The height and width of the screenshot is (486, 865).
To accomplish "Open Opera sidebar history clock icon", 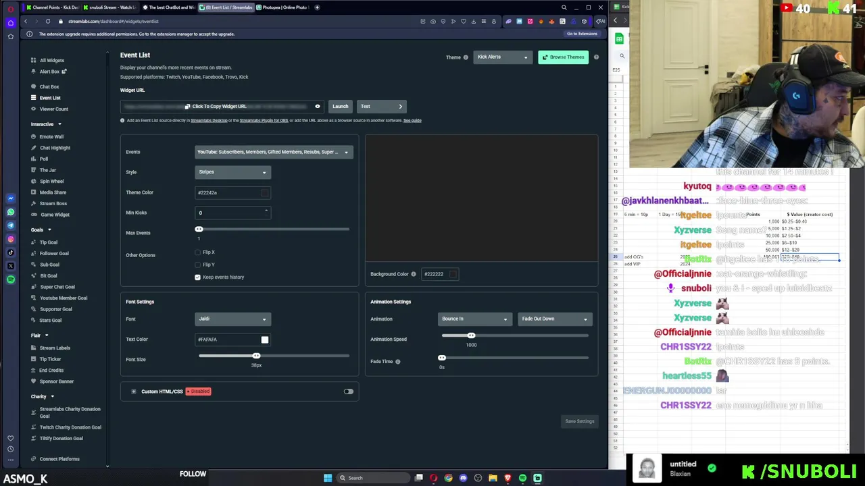I will coord(10,449).
